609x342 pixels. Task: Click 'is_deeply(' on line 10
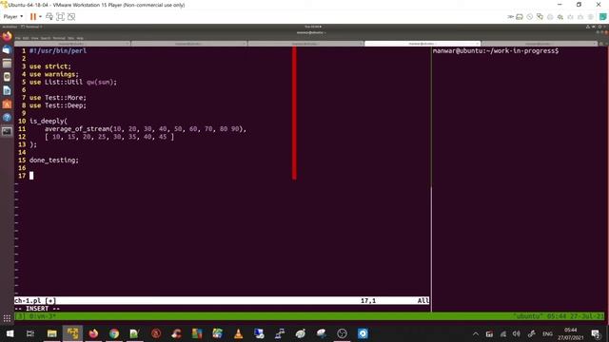(49, 121)
